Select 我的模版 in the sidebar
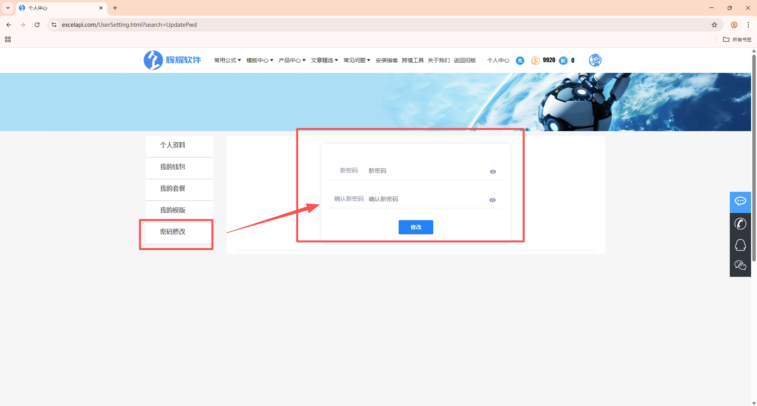Viewport: 757px width, 406px height. [x=179, y=211]
